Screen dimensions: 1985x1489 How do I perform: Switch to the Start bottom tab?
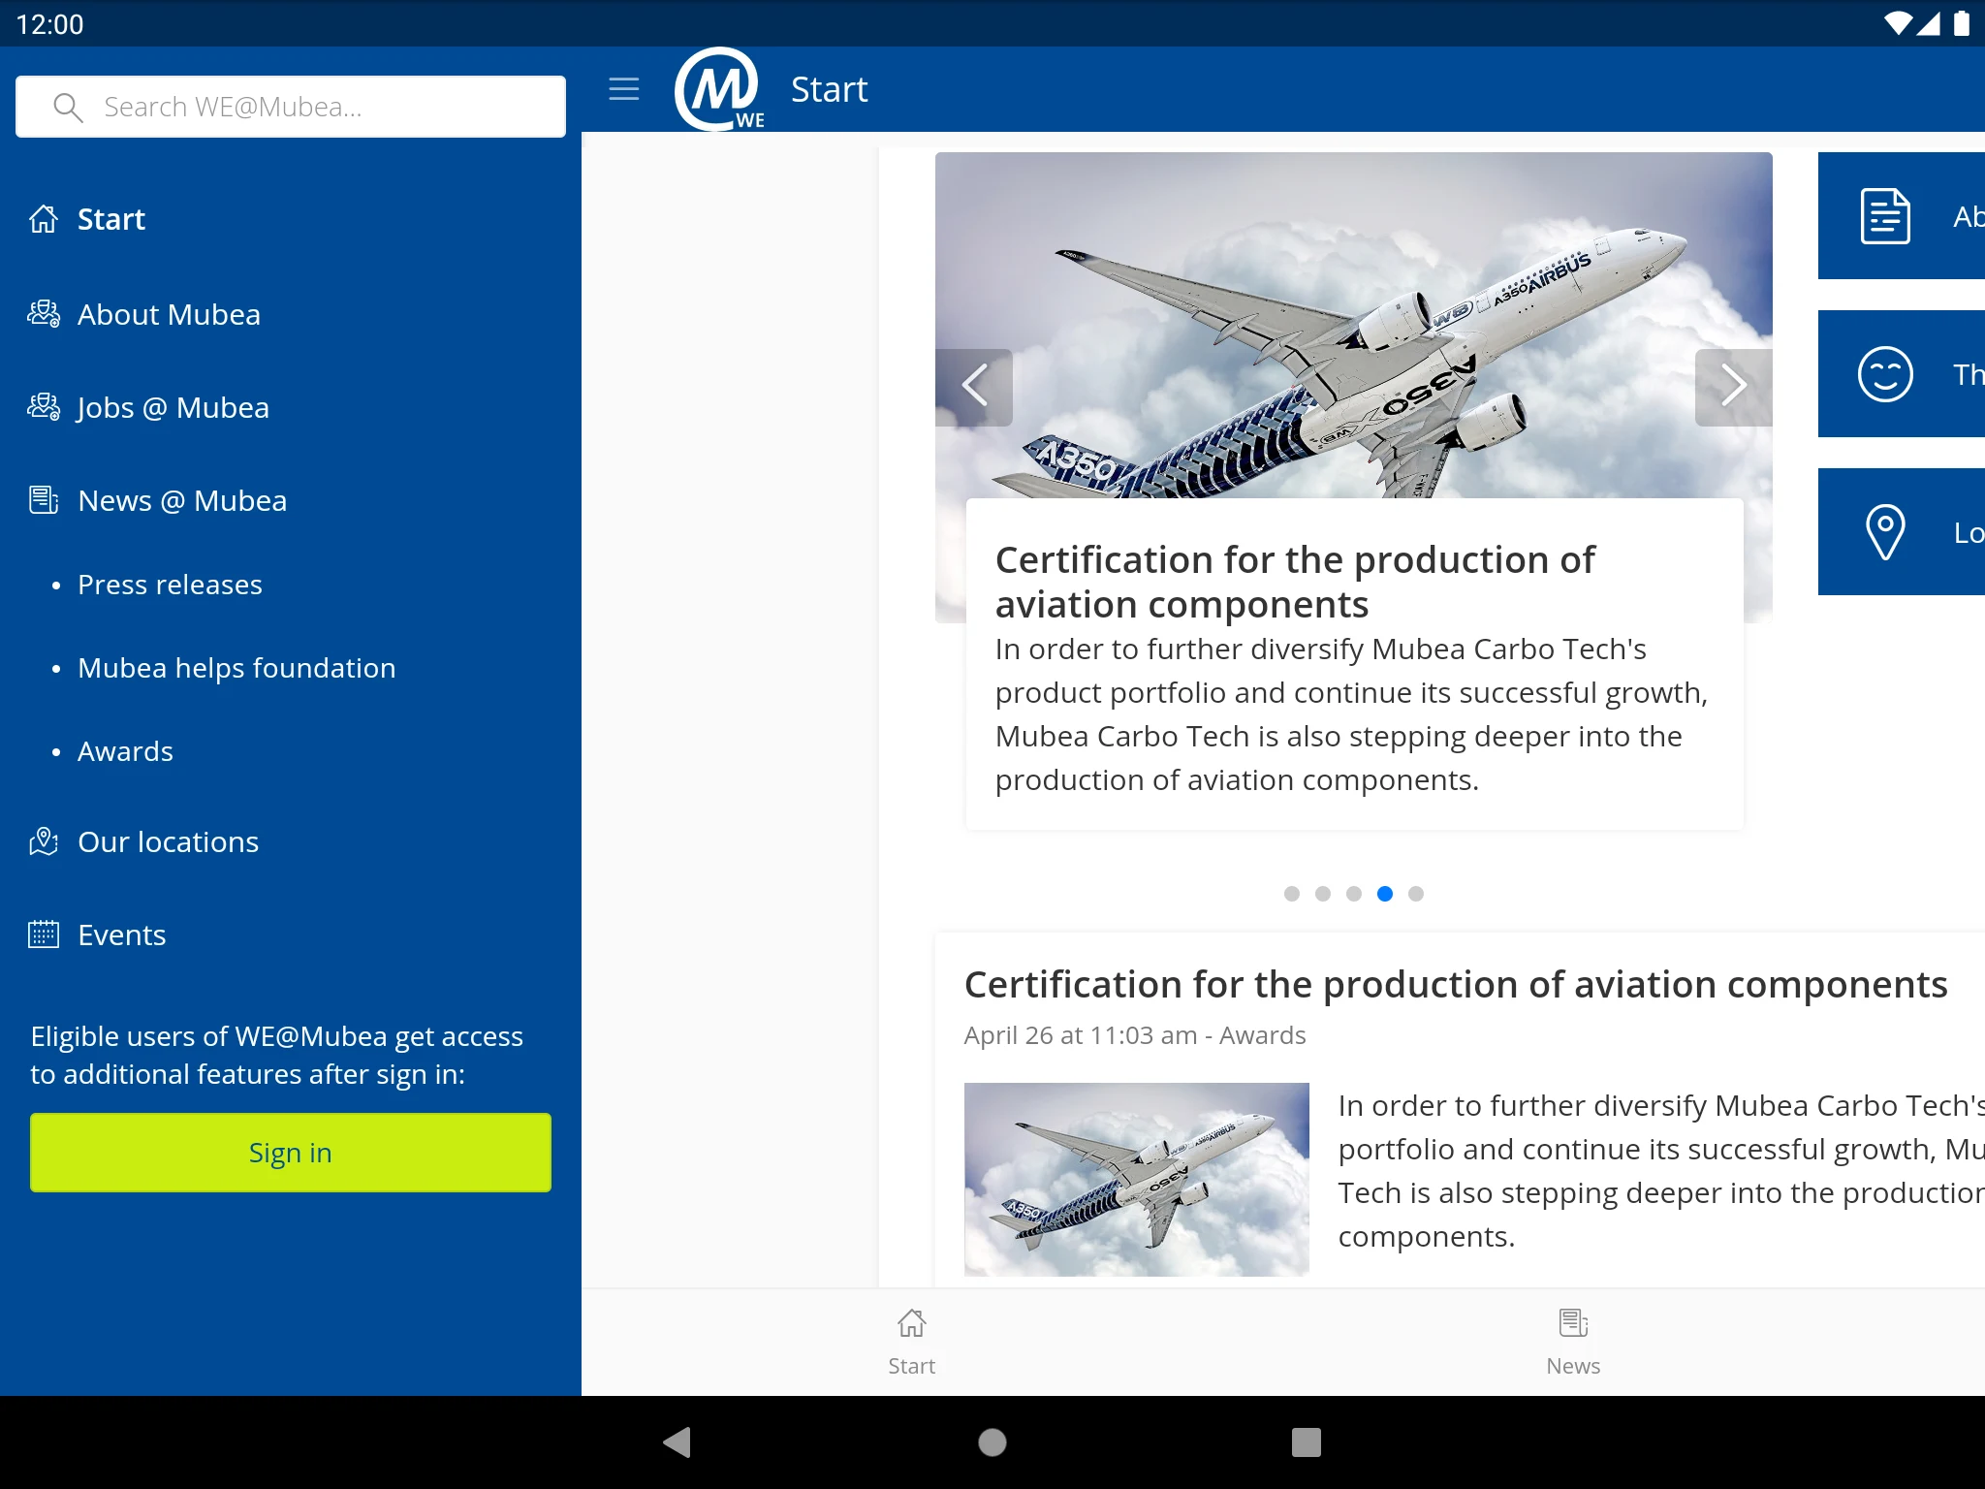912,1343
